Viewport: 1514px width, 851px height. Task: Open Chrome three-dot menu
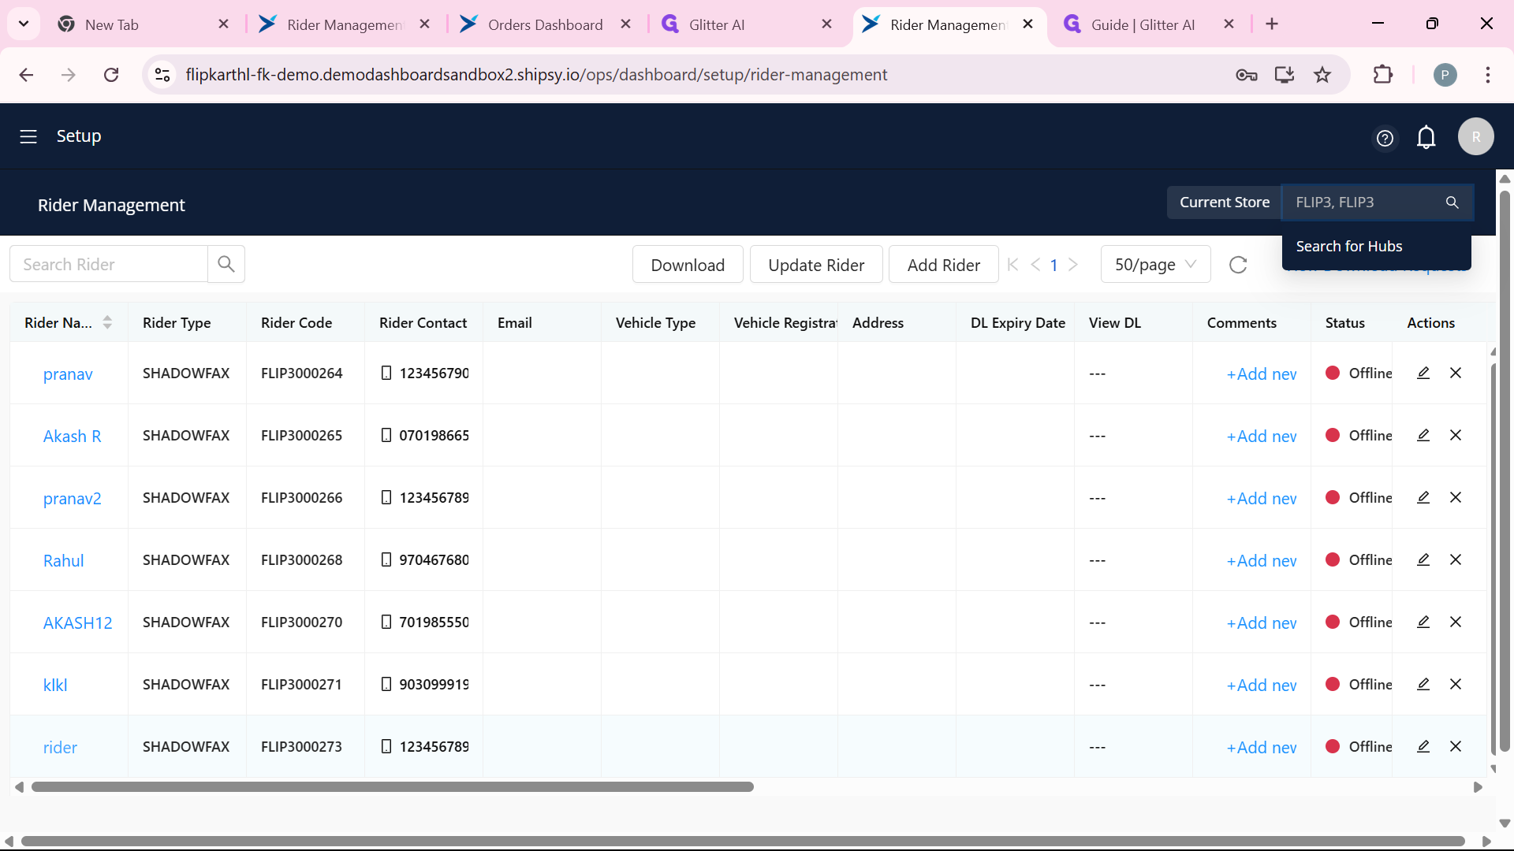(1487, 75)
